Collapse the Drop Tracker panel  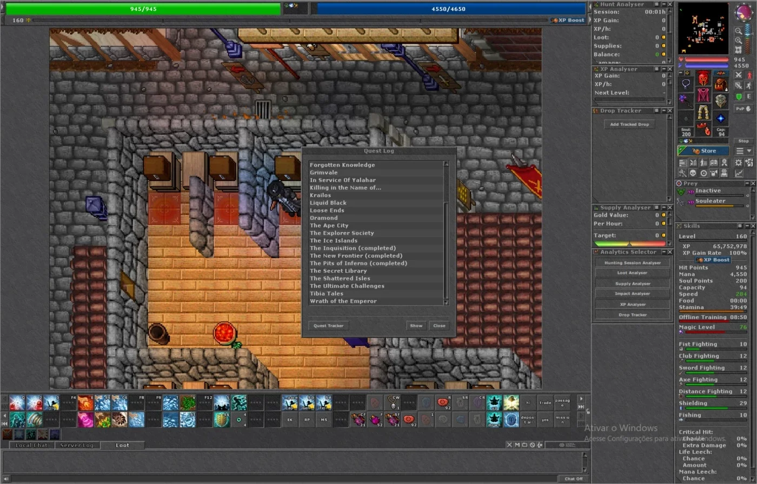click(663, 111)
